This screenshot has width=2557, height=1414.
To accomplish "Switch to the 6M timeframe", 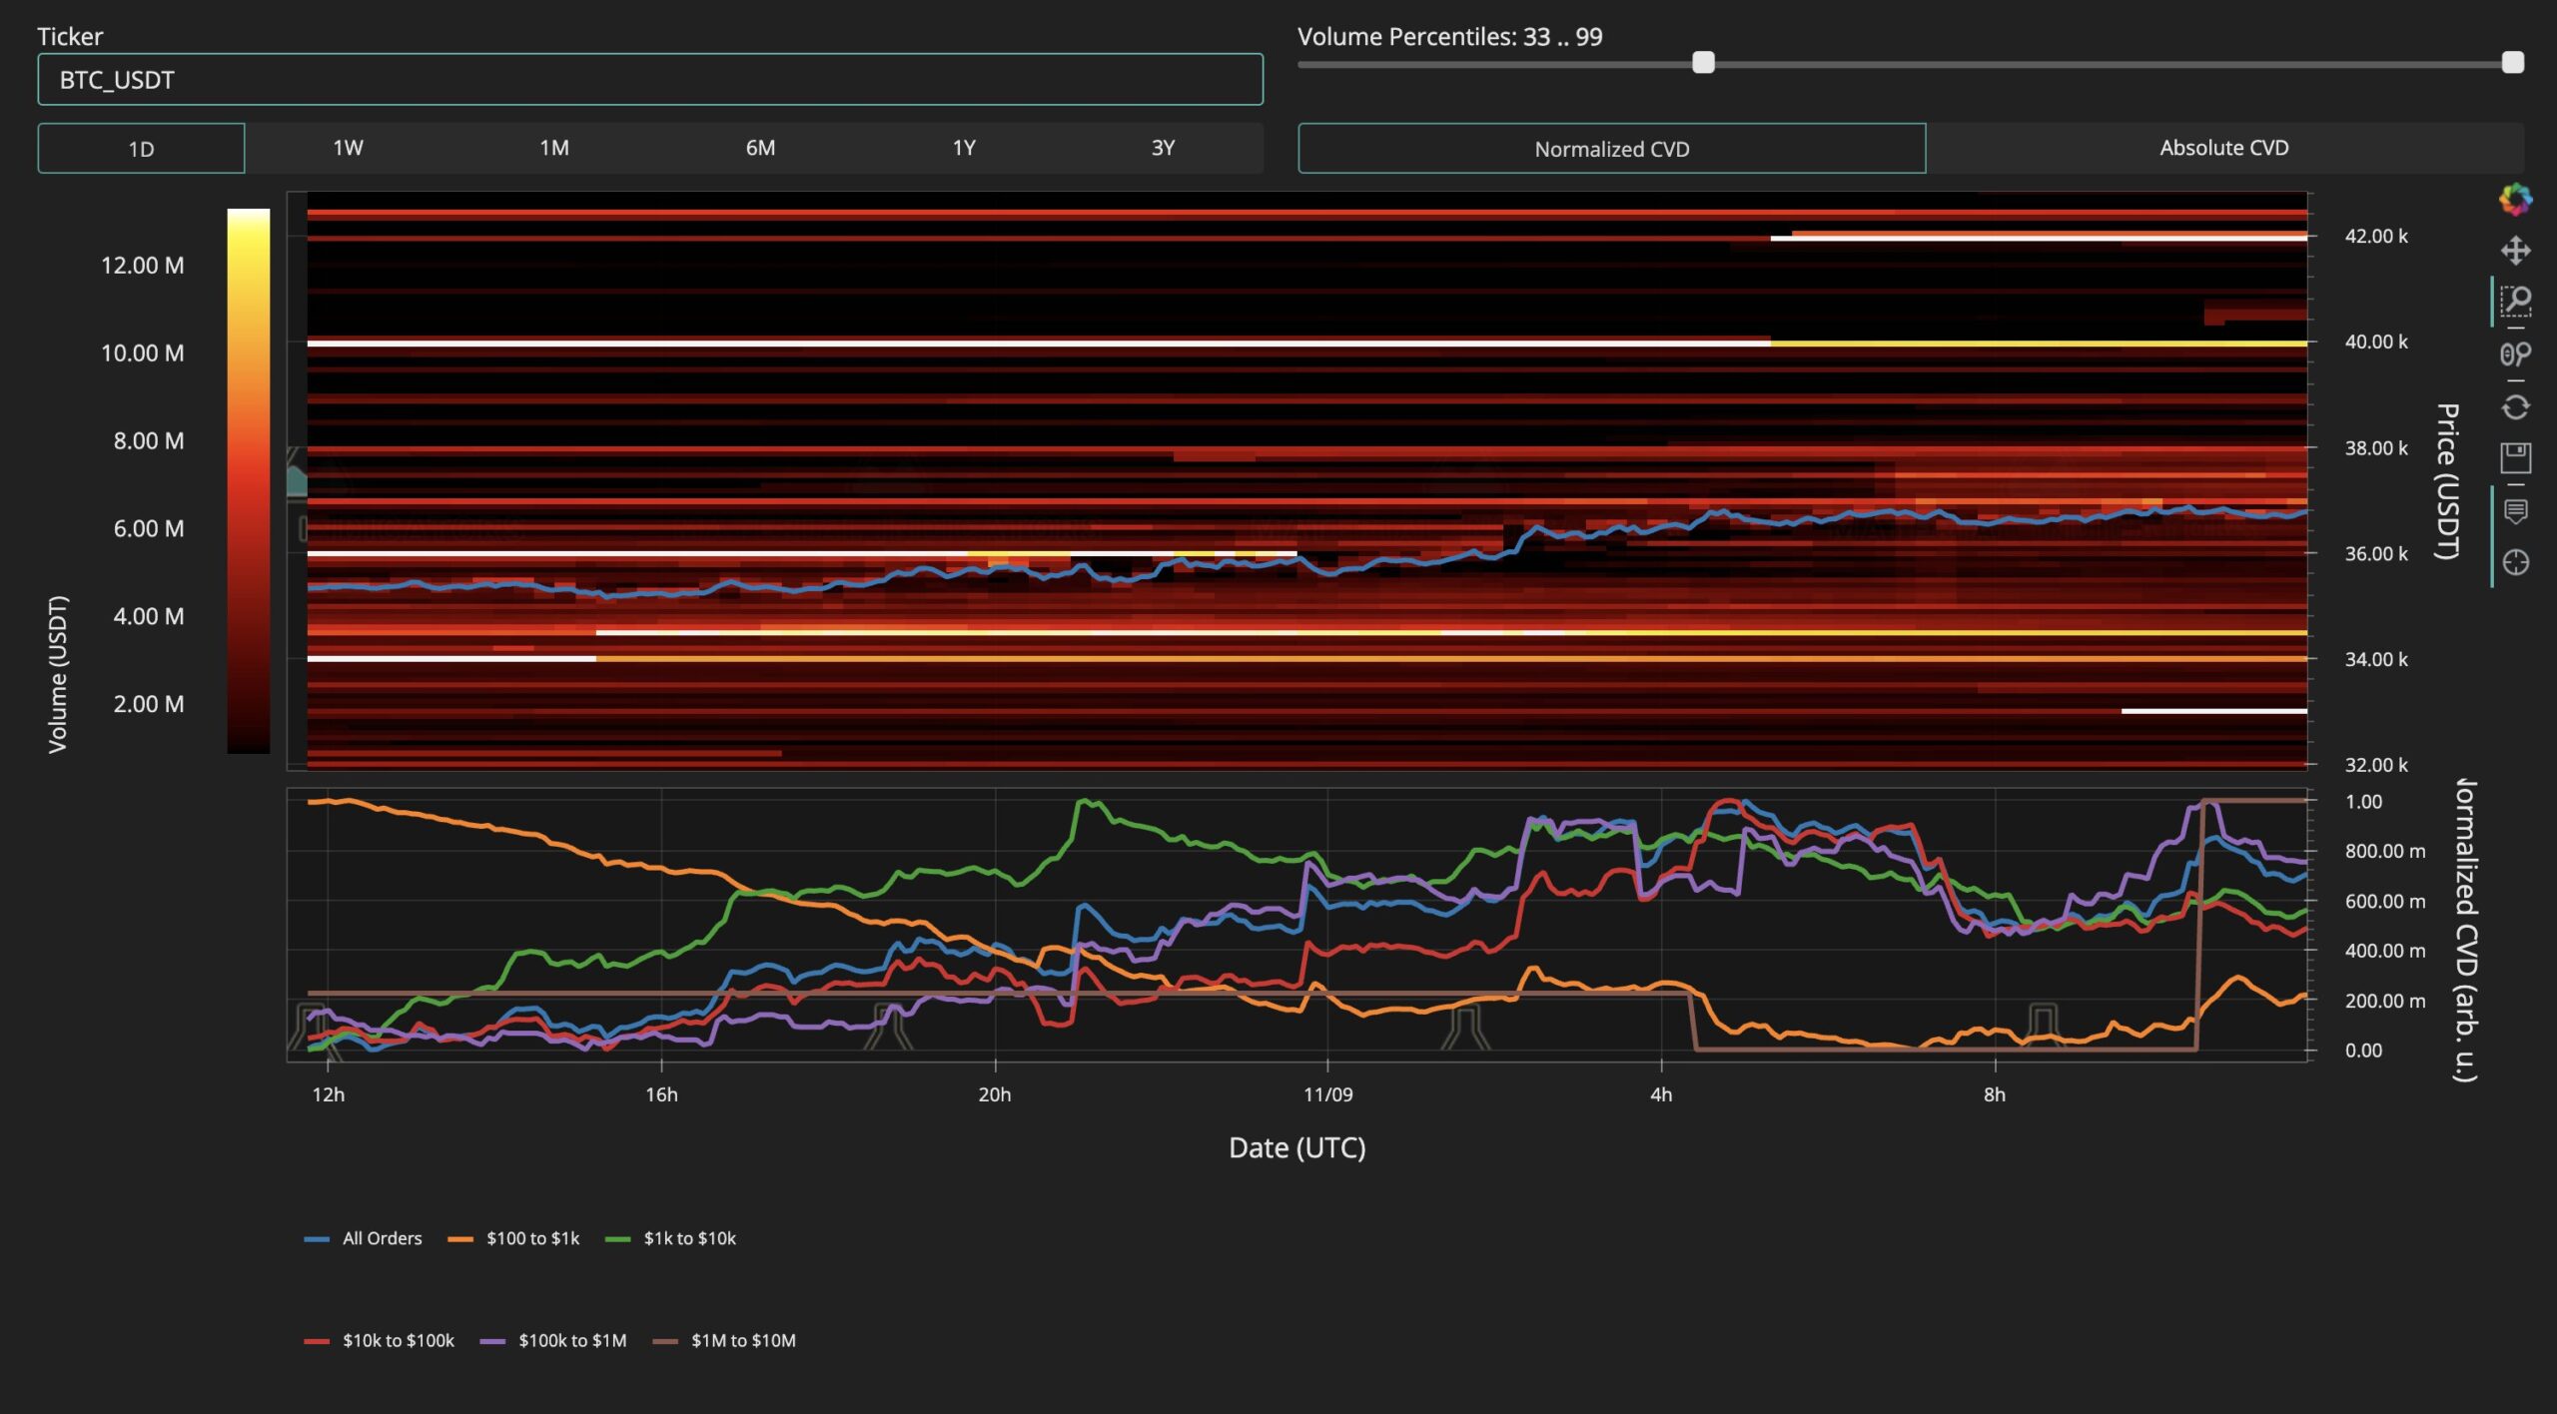I will click(x=760, y=148).
